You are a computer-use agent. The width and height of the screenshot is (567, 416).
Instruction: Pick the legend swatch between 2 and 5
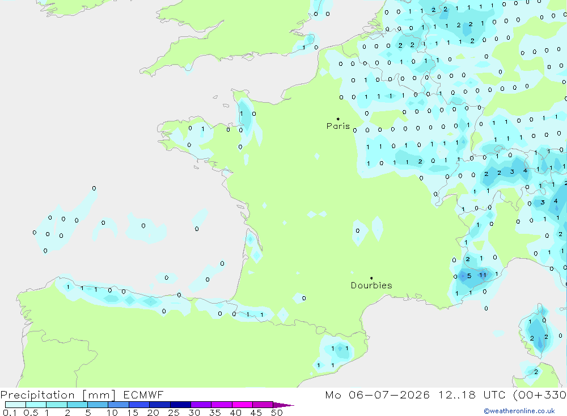pyautogui.click(x=77, y=405)
